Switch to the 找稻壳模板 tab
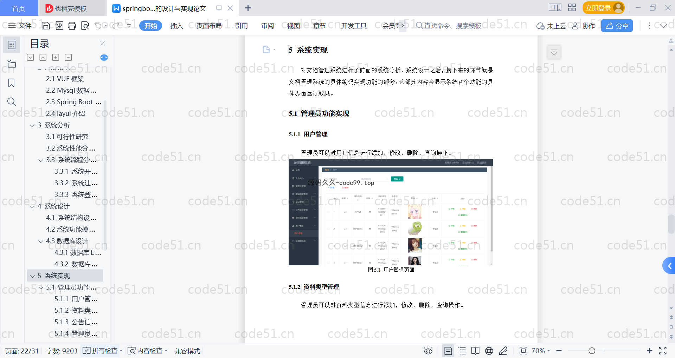 click(71, 8)
